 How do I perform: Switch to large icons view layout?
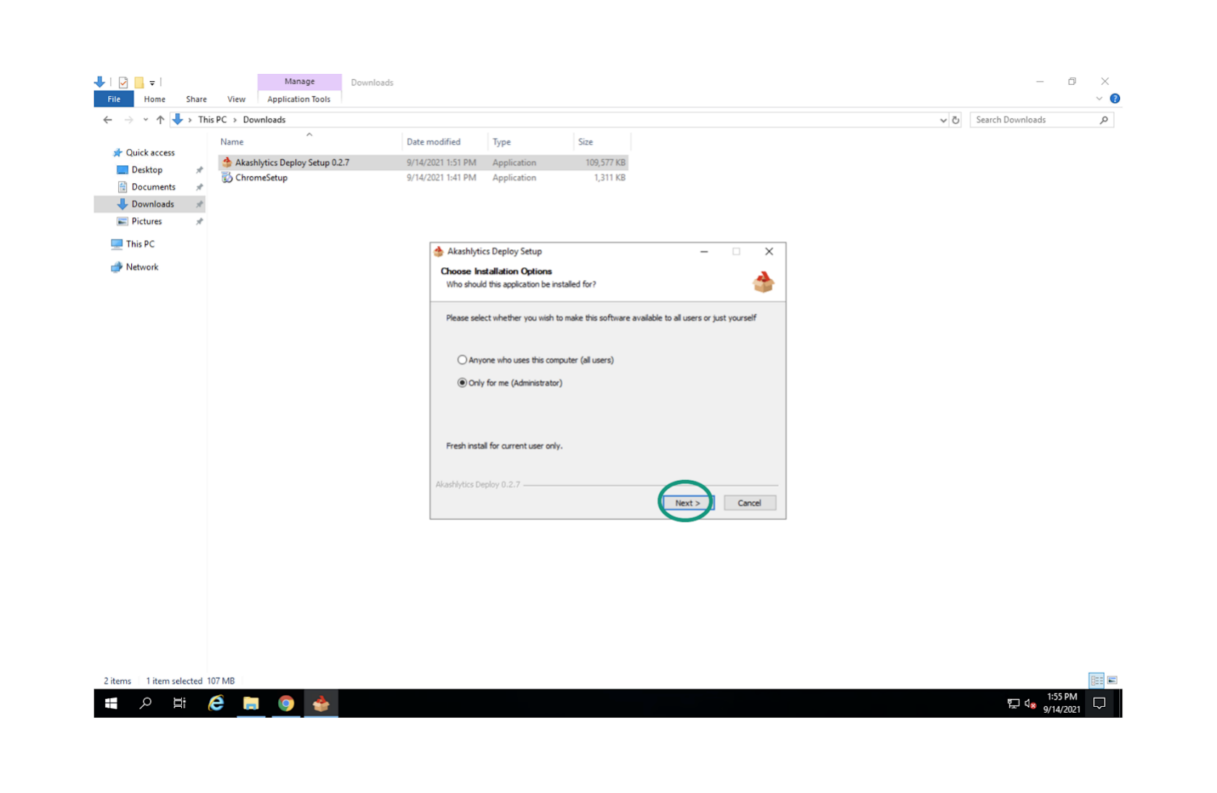pyautogui.click(x=1113, y=680)
